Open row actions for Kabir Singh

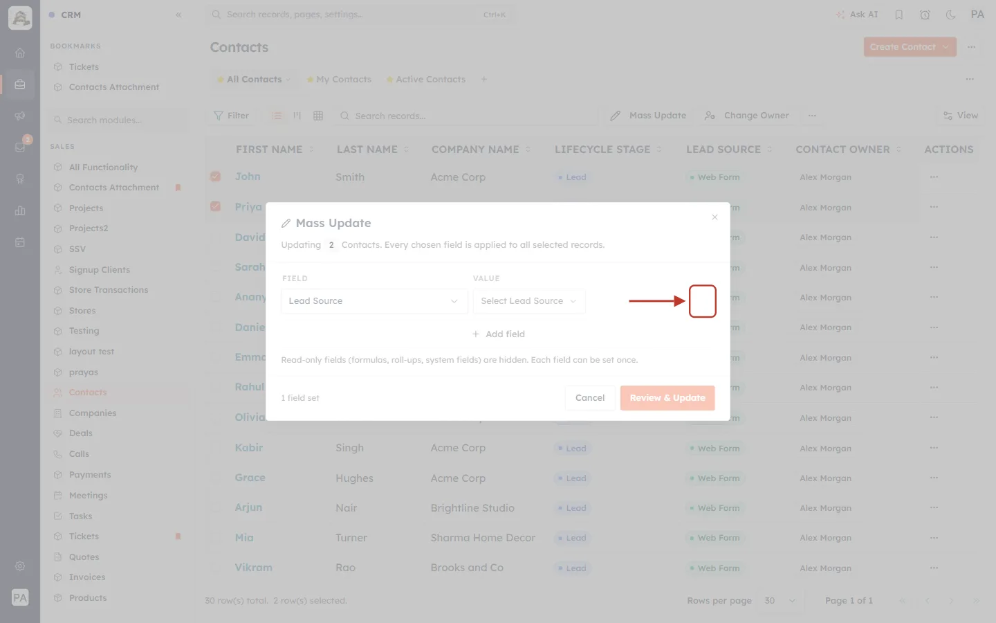(934, 448)
